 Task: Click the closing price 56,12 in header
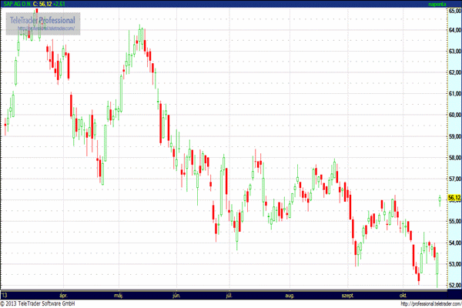[49, 4]
